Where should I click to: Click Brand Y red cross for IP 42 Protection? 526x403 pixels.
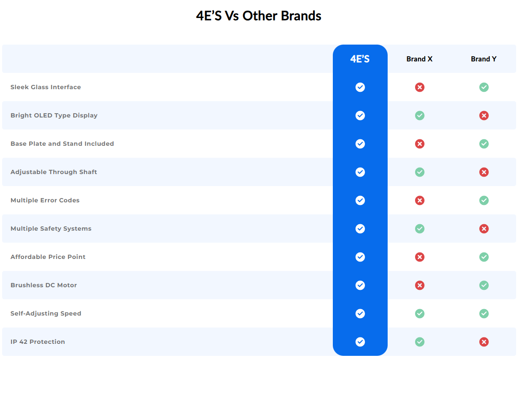(484, 342)
